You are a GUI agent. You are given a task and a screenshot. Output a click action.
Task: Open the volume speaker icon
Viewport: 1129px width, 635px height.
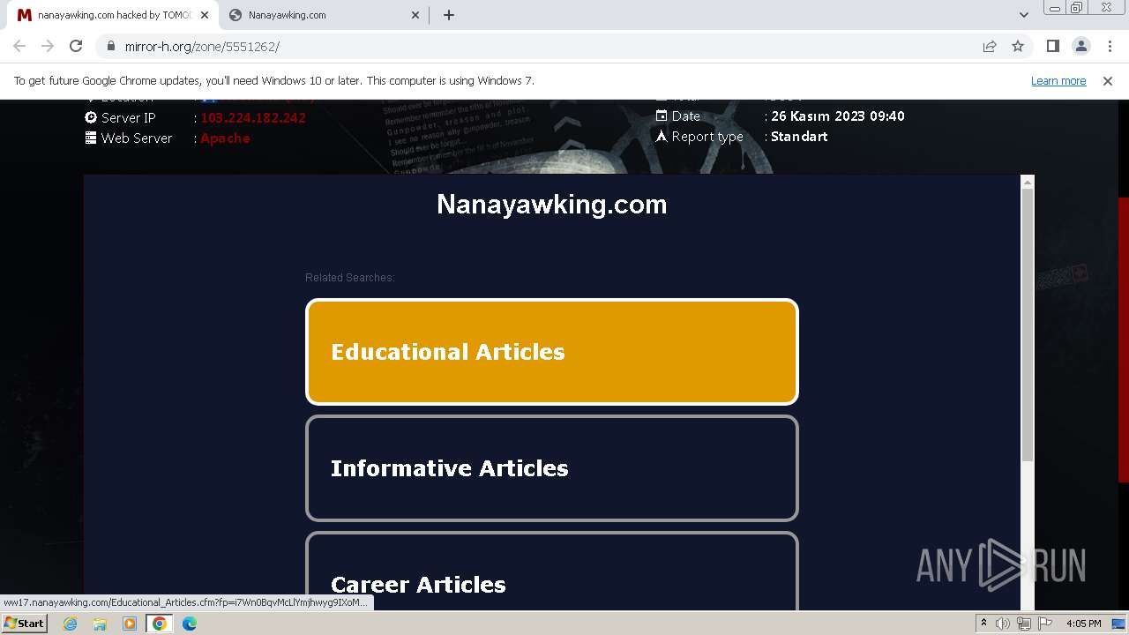click(x=1003, y=624)
